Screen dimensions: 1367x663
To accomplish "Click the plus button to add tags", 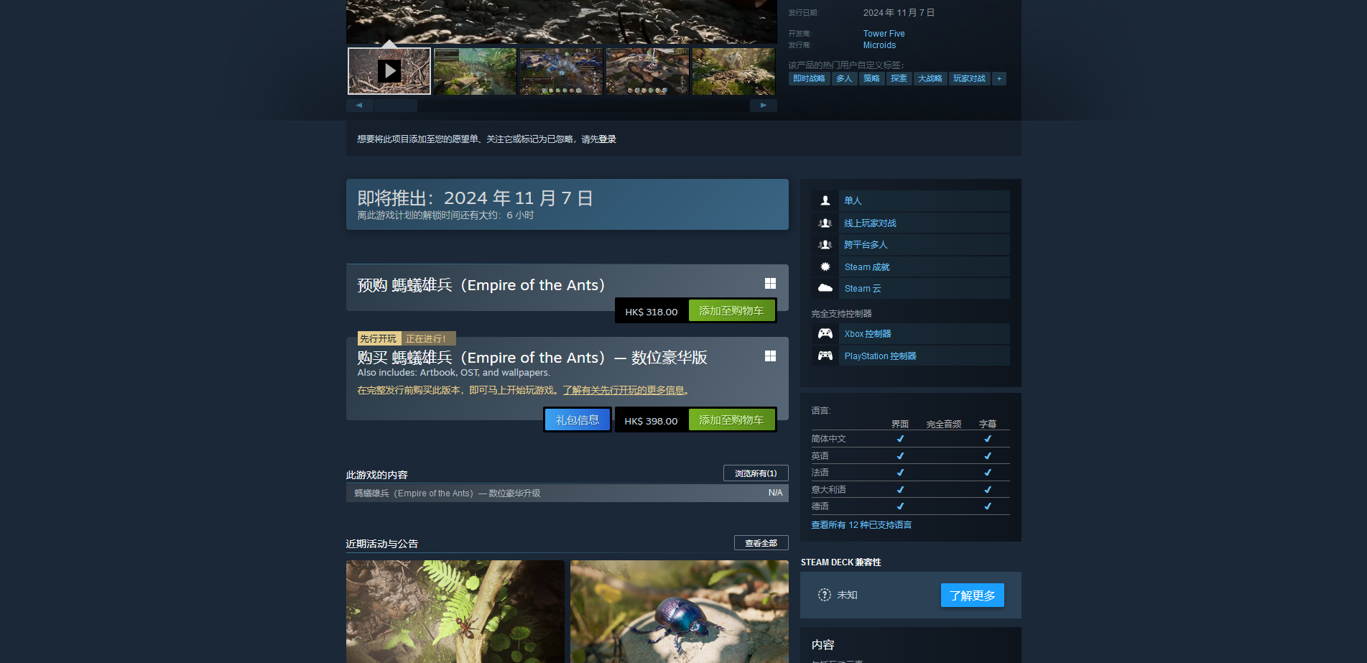I will click(999, 78).
